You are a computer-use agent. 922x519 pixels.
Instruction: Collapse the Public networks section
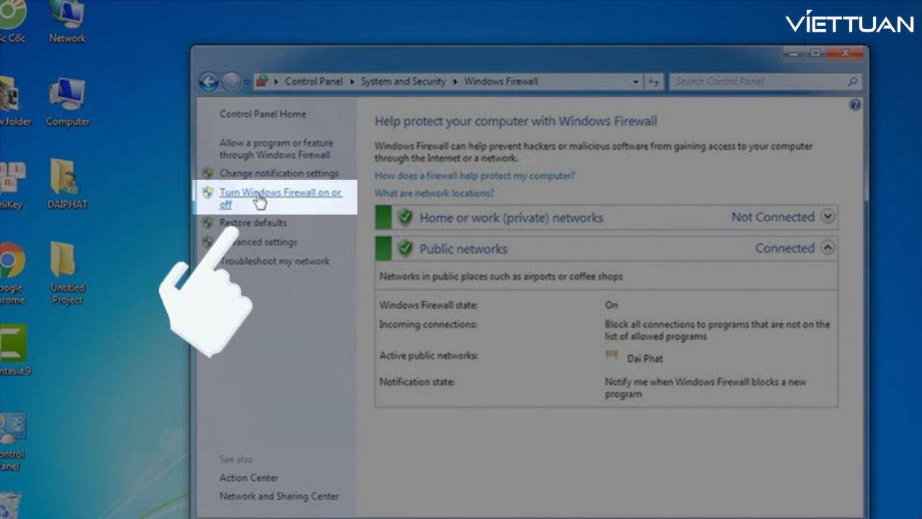tap(828, 248)
